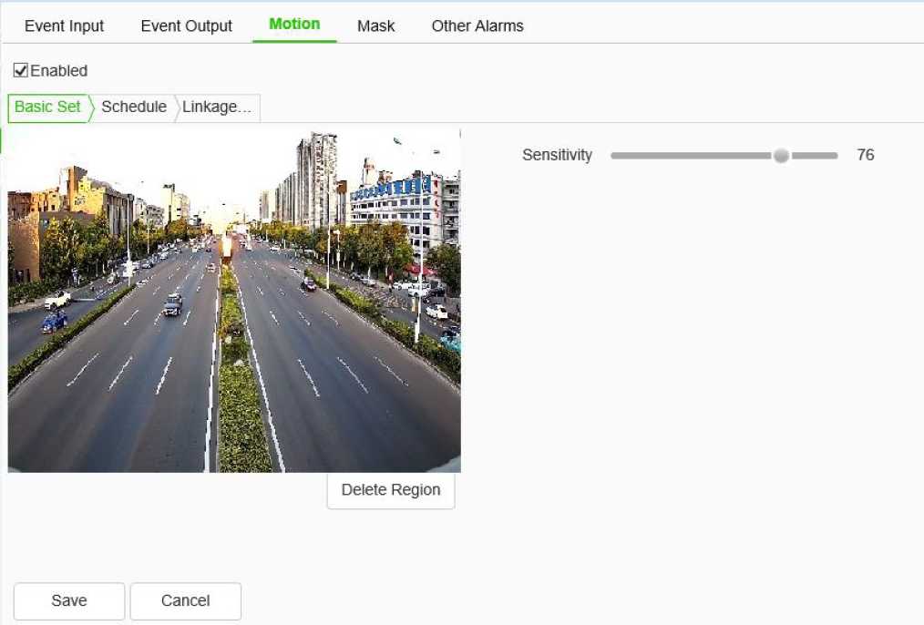Select the Basic Set step
The image size is (924, 625).
(x=47, y=107)
